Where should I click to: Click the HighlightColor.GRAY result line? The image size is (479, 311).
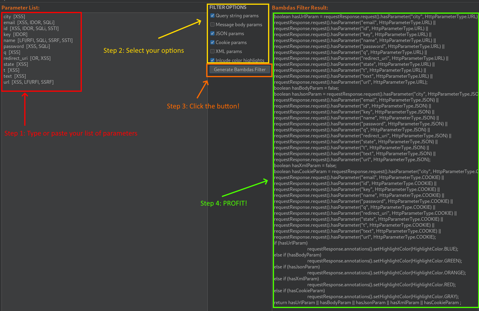383,296
